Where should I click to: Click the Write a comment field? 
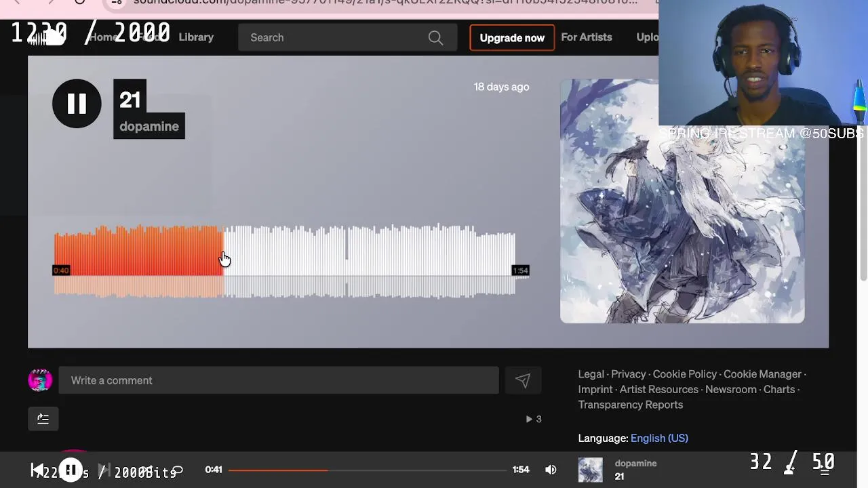pos(279,380)
